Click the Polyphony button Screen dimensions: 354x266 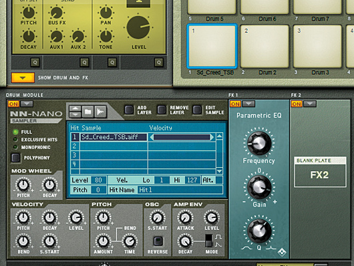click(15, 158)
